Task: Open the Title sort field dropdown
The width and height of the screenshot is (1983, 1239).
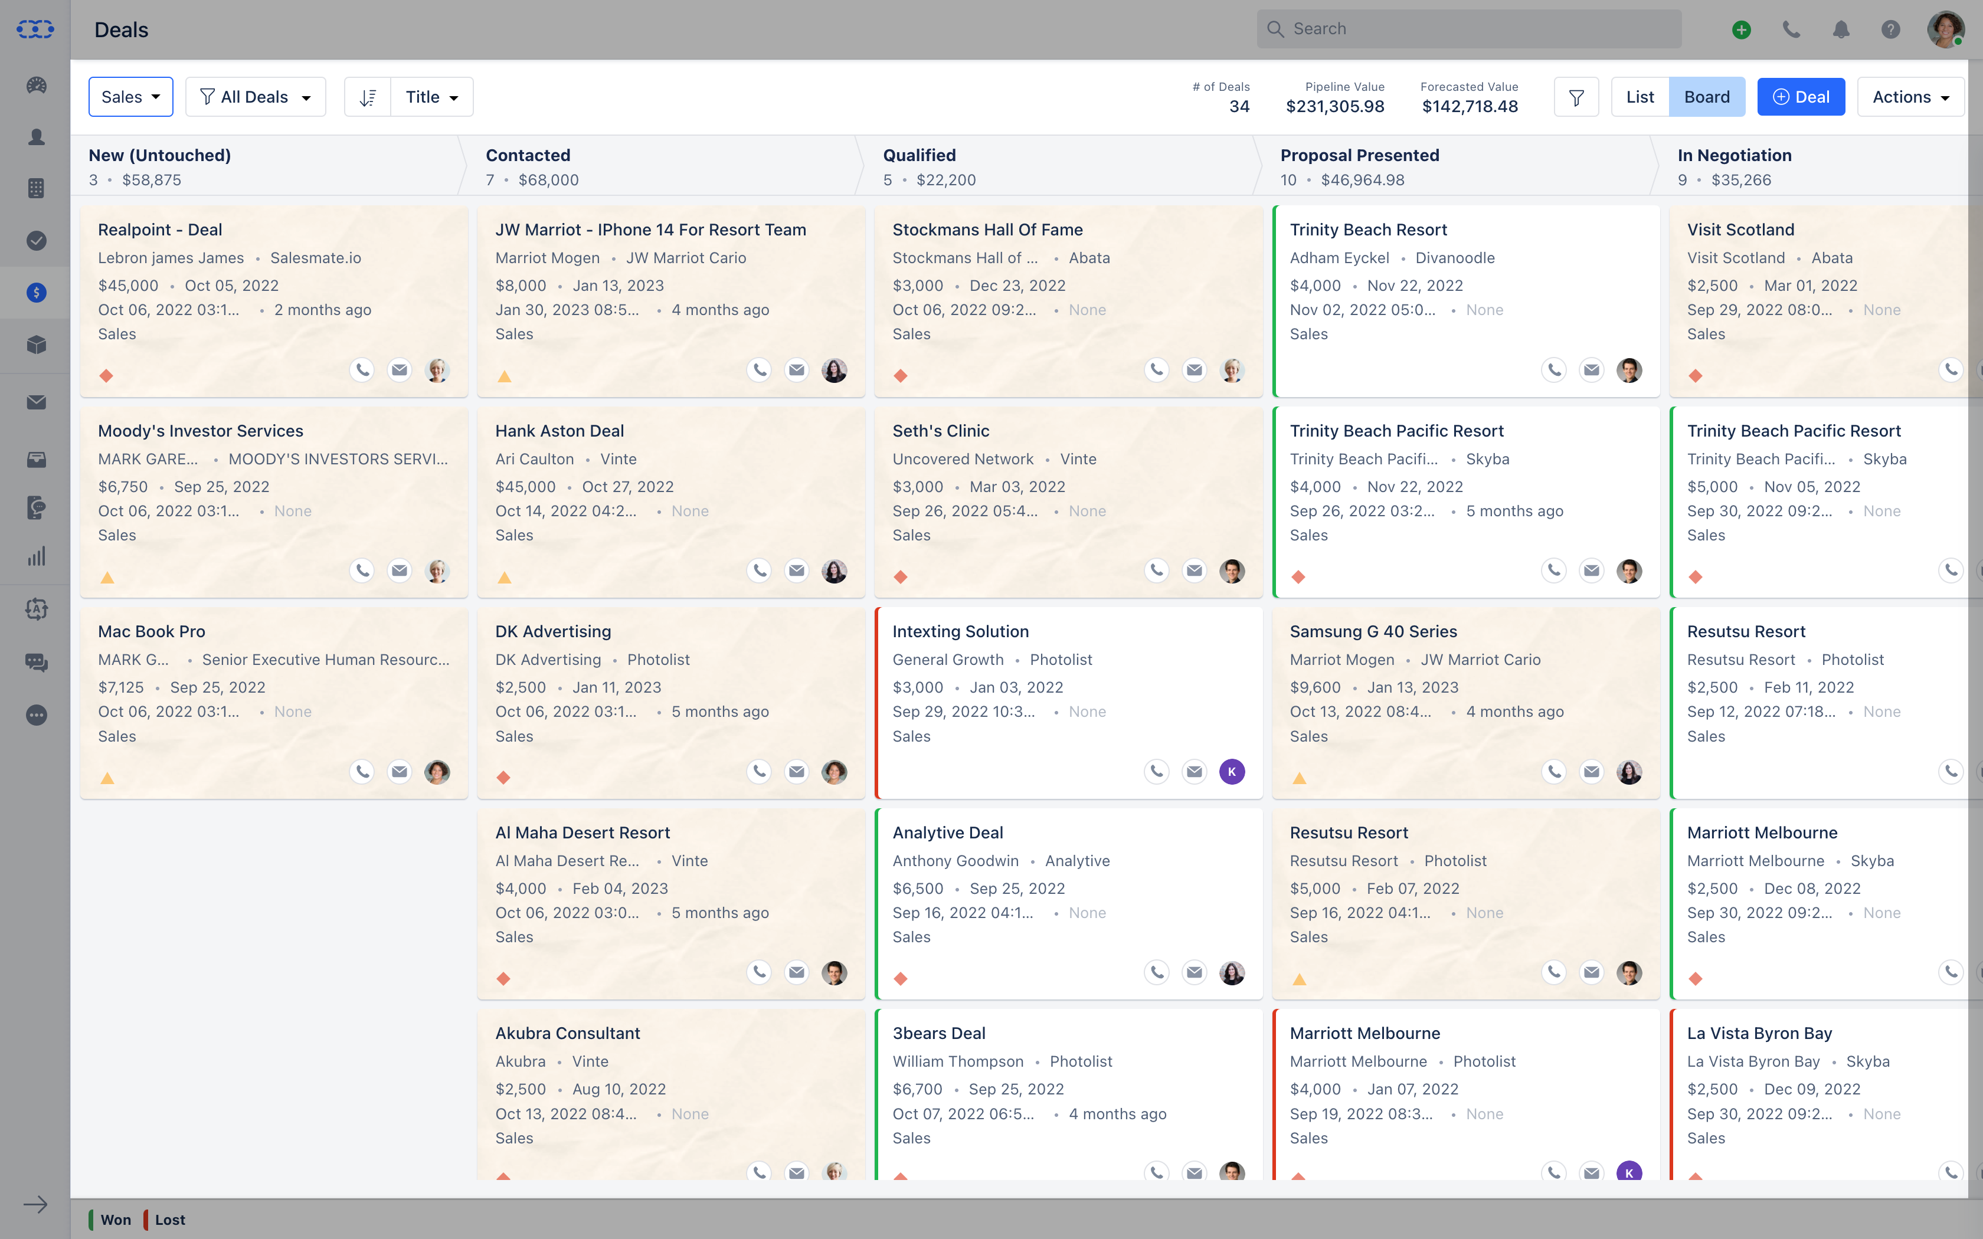Action: (x=432, y=97)
